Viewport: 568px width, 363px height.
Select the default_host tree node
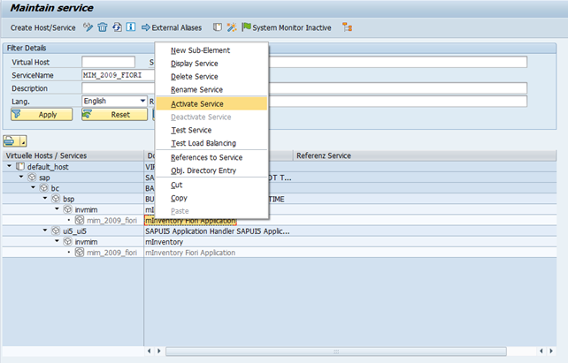click(48, 166)
